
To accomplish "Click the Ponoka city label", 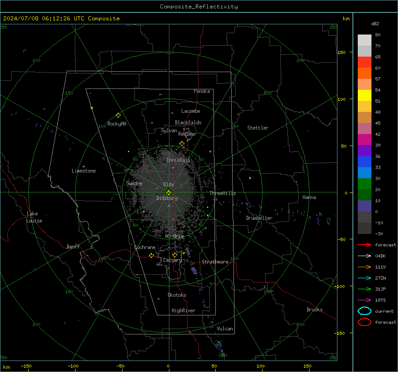I will pyautogui.click(x=202, y=91).
